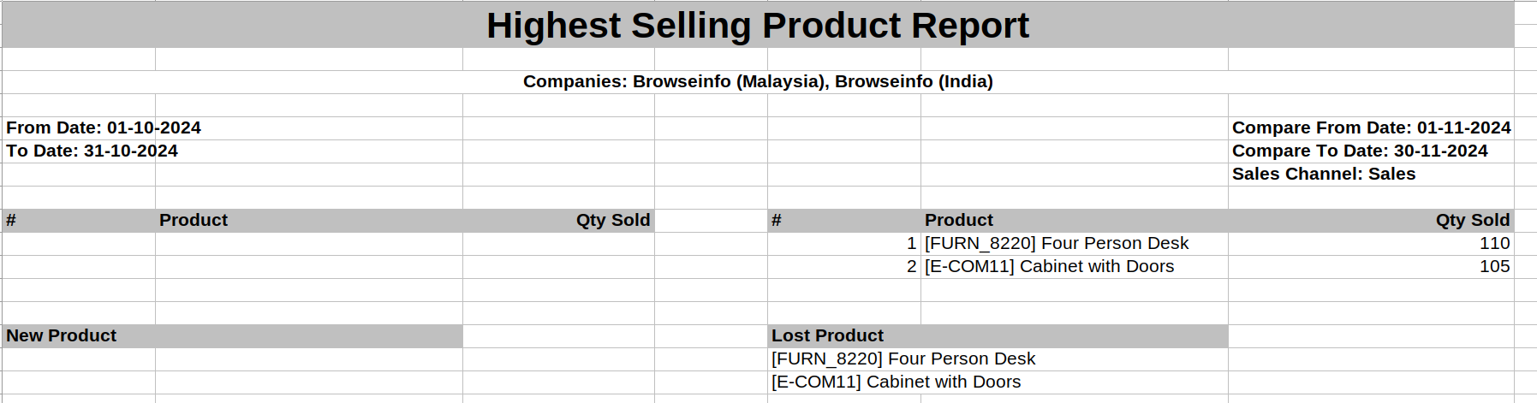Click the quantity sold 105 cell
Image resolution: width=1537 pixels, height=403 pixels.
[x=1494, y=266]
